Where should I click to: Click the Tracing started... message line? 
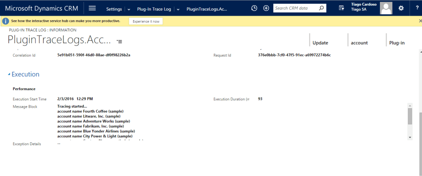click(72, 107)
